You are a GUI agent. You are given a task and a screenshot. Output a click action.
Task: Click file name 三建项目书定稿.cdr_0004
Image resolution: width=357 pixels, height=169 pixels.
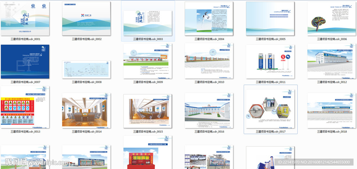click(x=209, y=39)
